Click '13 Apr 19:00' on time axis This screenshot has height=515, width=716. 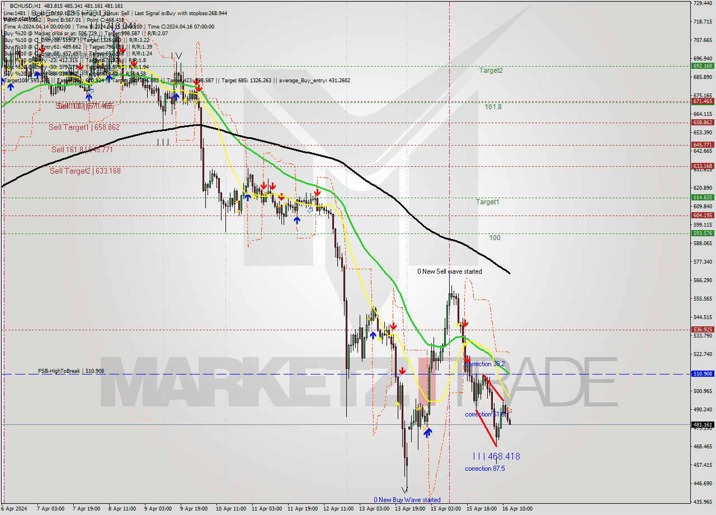(409, 509)
